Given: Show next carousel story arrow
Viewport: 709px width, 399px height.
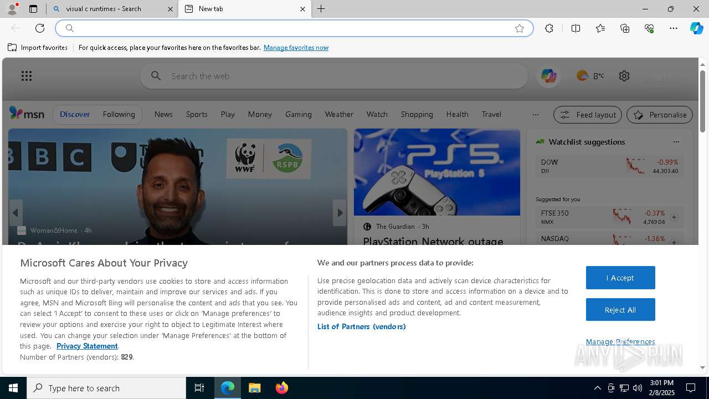Looking at the screenshot, I should (x=340, y=213).
